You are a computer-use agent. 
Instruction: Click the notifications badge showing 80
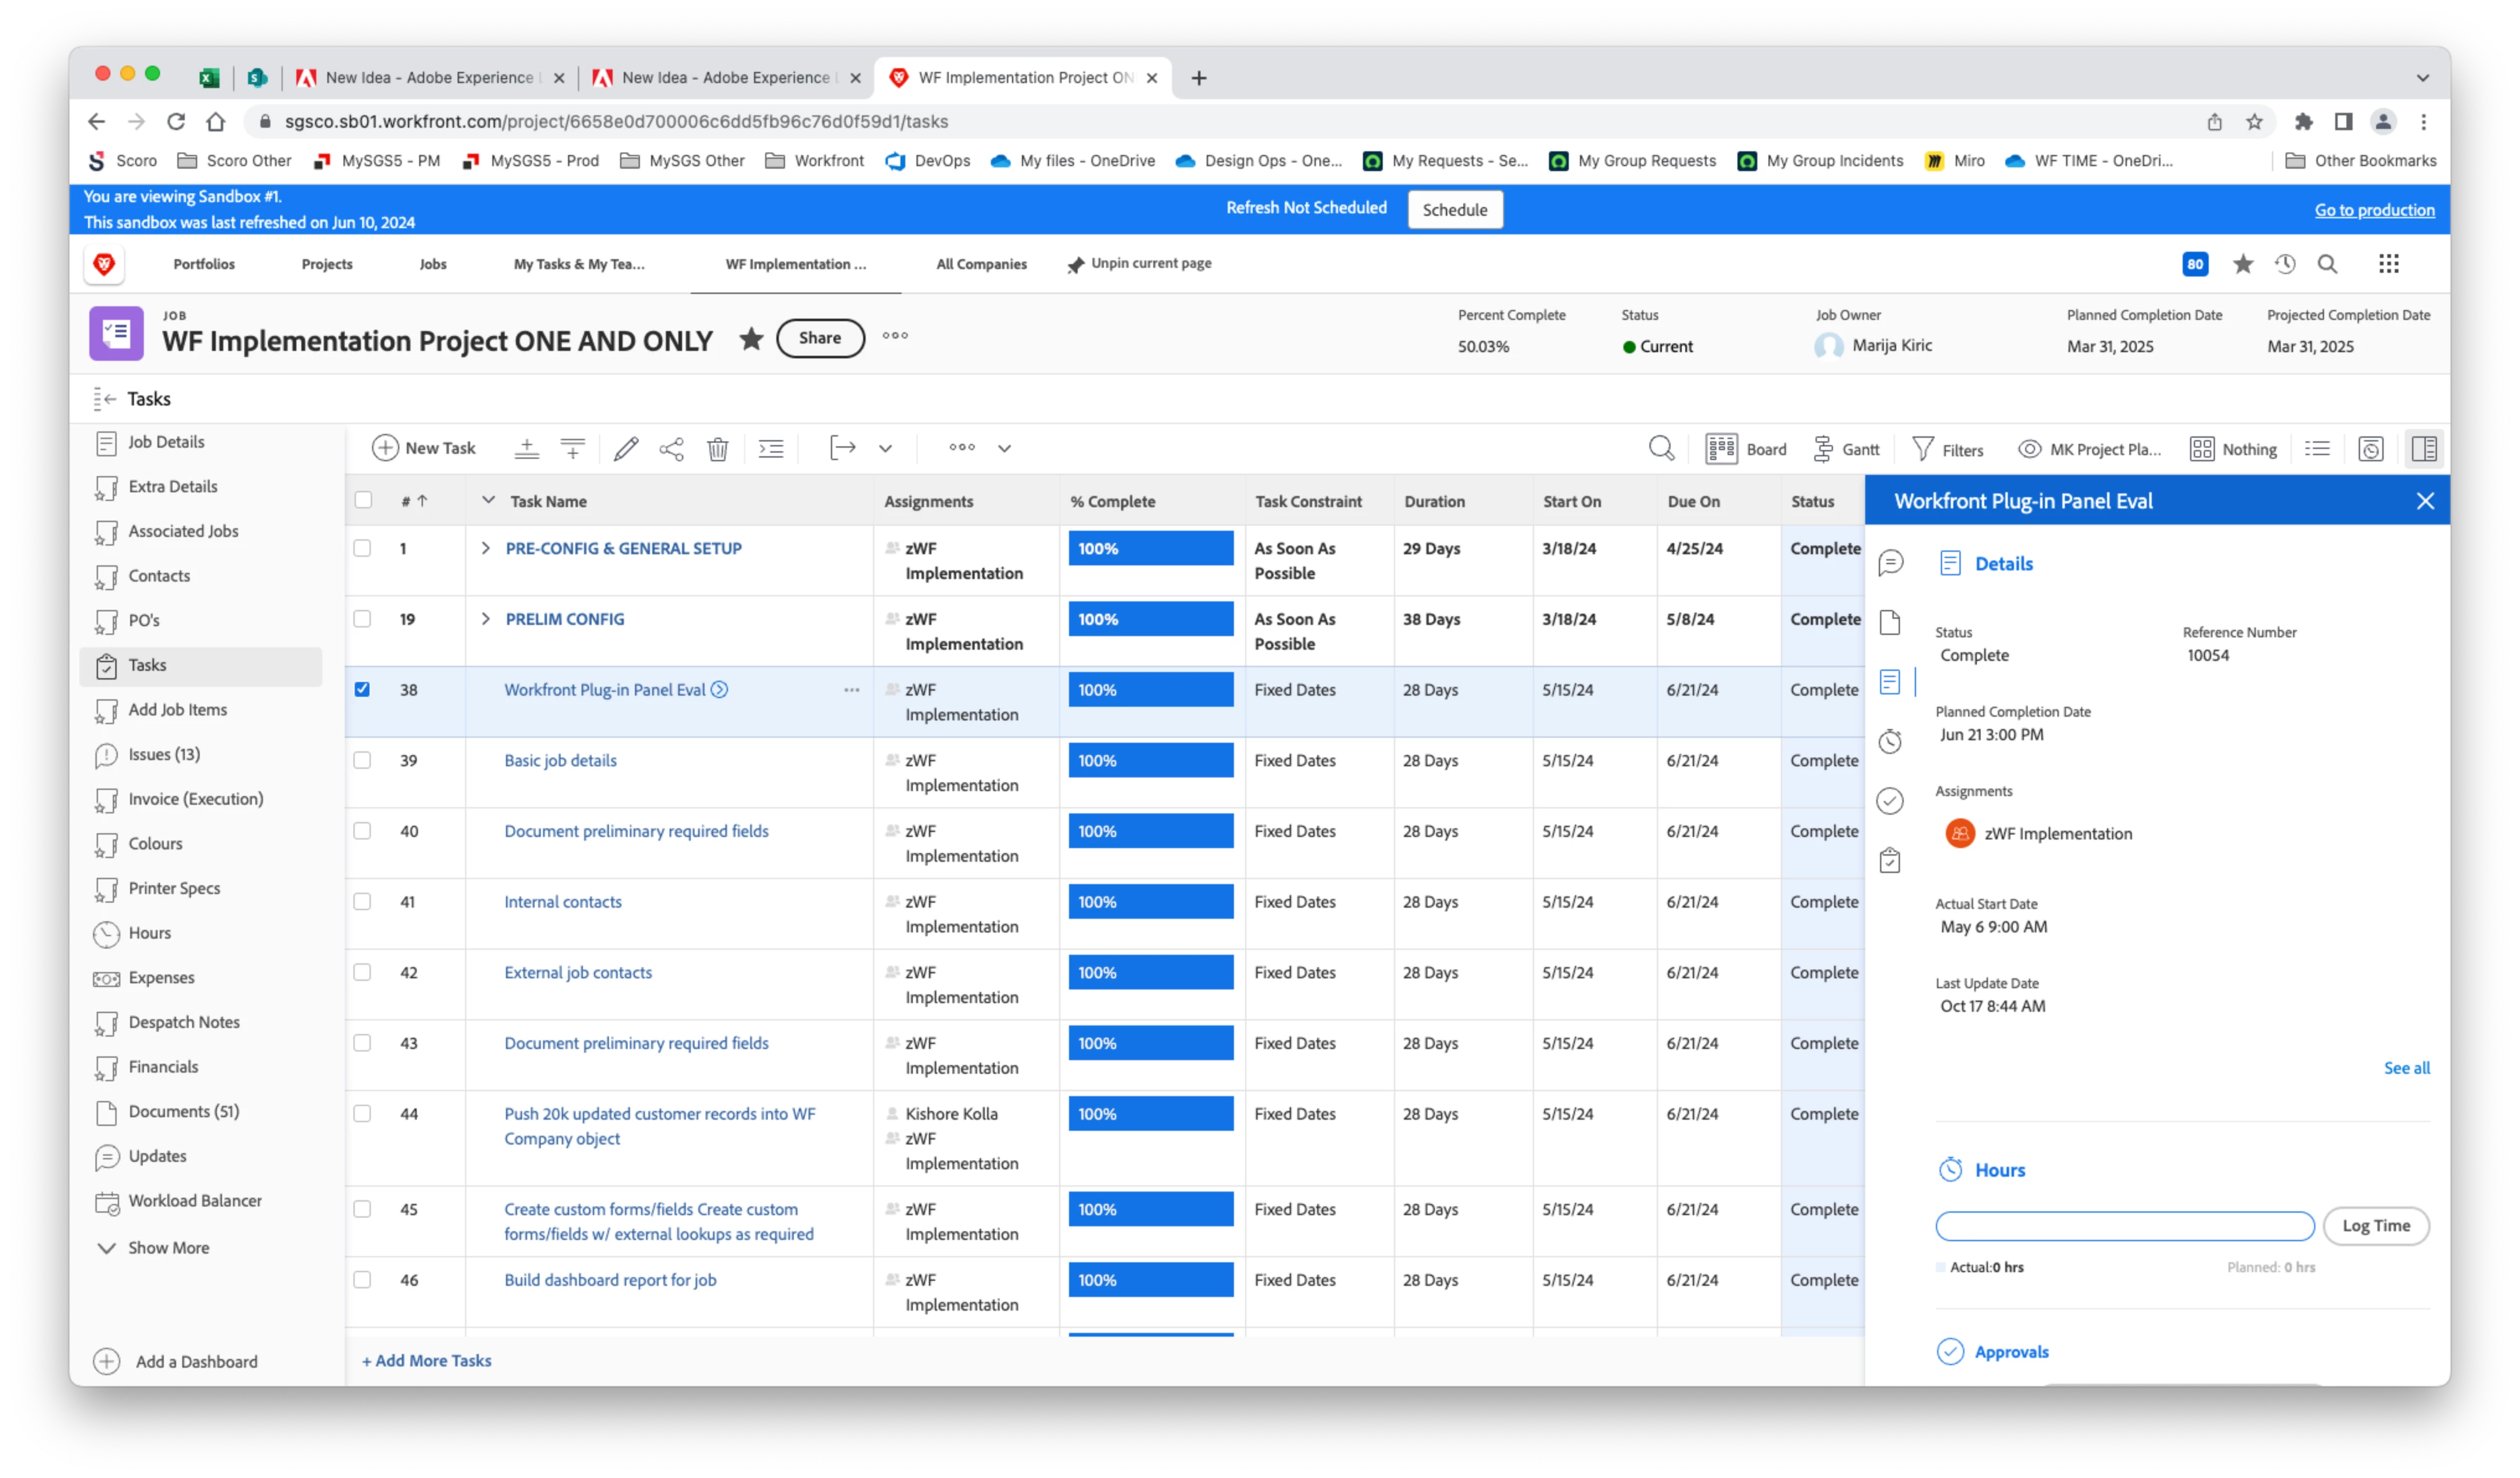(x=2195, y=265)
